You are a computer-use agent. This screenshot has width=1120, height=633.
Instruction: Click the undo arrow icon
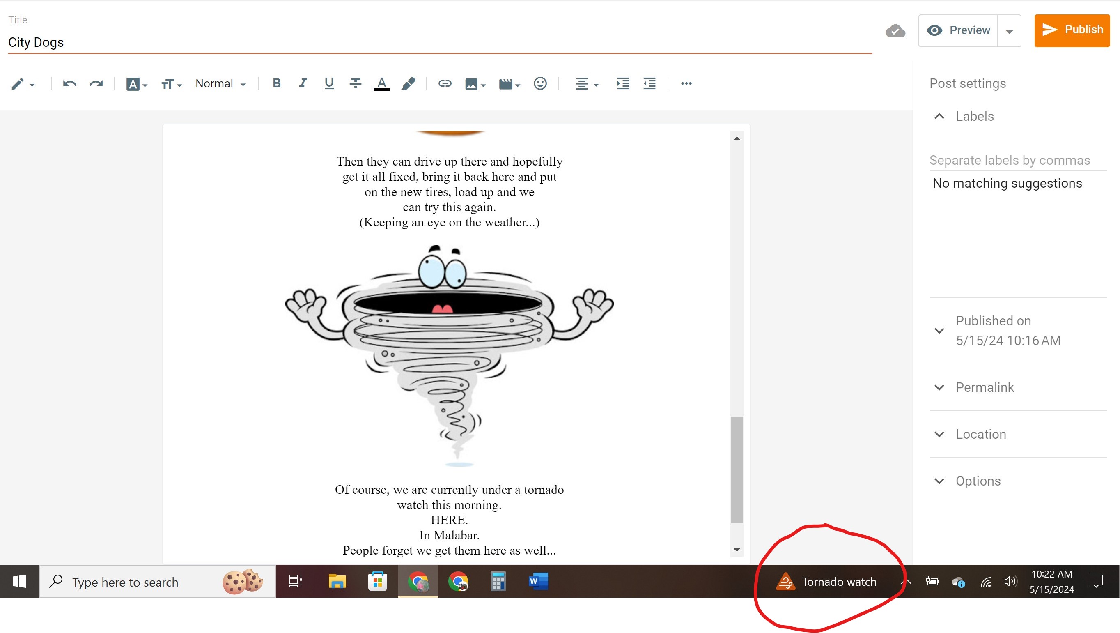click(69, 83)
